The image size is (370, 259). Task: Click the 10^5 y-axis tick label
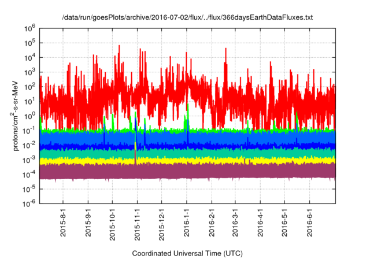(29, 43)
